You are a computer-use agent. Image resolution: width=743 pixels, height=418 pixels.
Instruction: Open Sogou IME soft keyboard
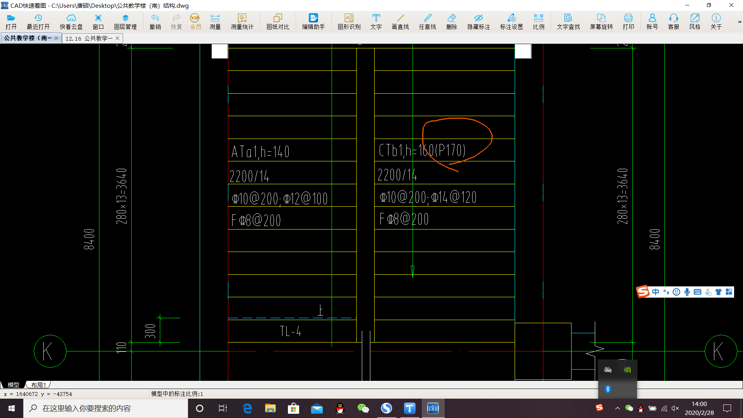coord(697,292)
